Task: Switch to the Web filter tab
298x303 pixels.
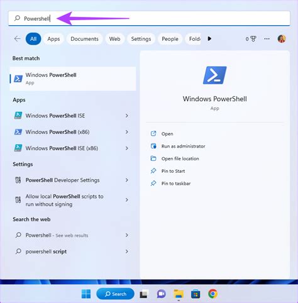Action: click(x=114, y=39)
